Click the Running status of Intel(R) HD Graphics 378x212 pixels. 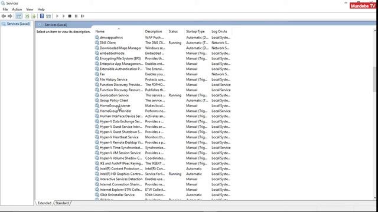(x=175, y=174)
